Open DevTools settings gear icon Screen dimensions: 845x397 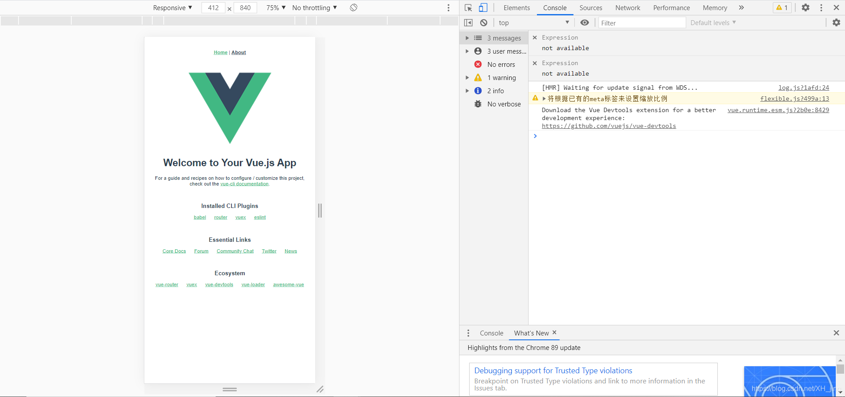point(805,7)
